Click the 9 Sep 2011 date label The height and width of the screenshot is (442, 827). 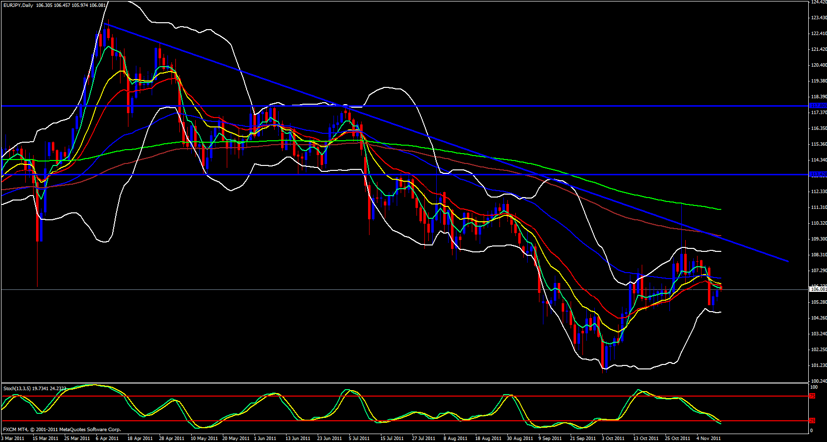(550, 439)
